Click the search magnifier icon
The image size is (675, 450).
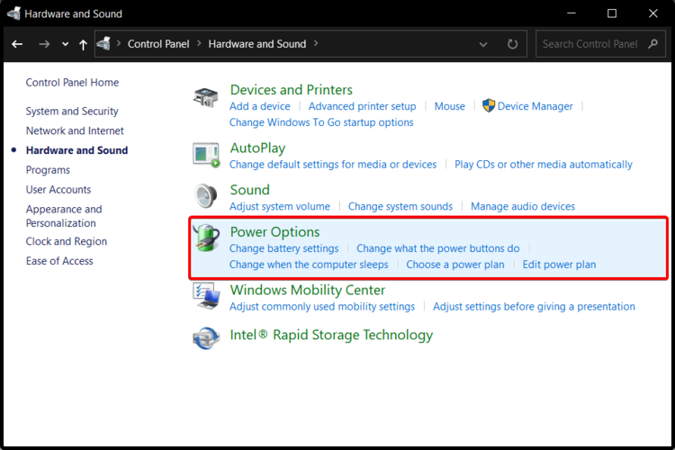[x=653, y=44]
